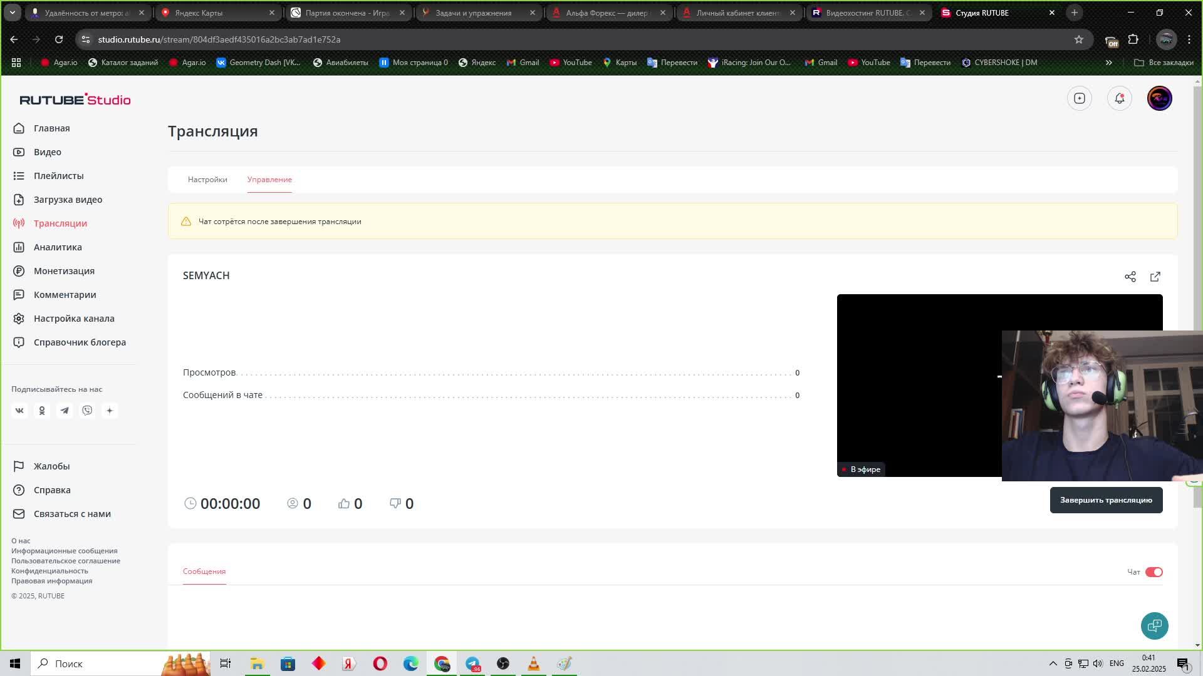This screenshot has width=1203, height=676.
Task: Switch to the Яндекс Карты tab
Action: point(218,13)
